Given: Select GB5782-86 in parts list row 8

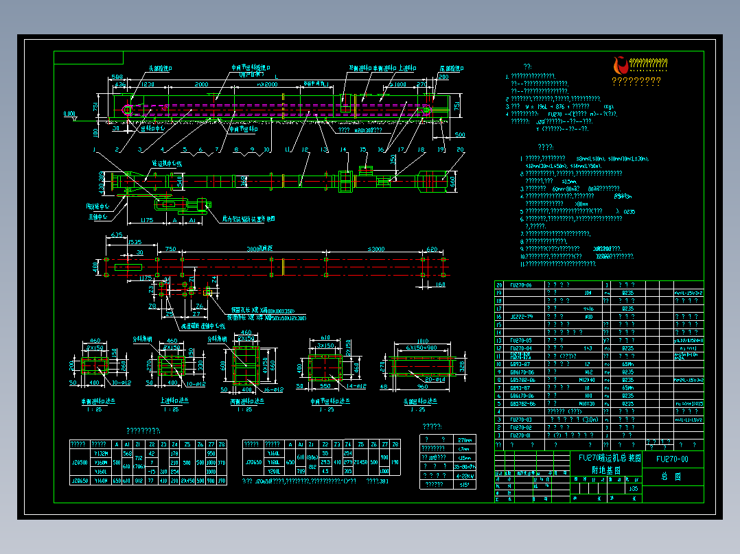Looking at the screenshot, I should pos(522,380).
